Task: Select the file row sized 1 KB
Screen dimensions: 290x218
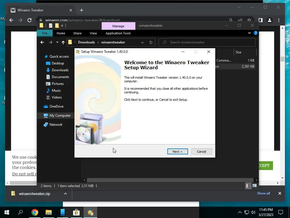Action: click(x=235, y=60)
